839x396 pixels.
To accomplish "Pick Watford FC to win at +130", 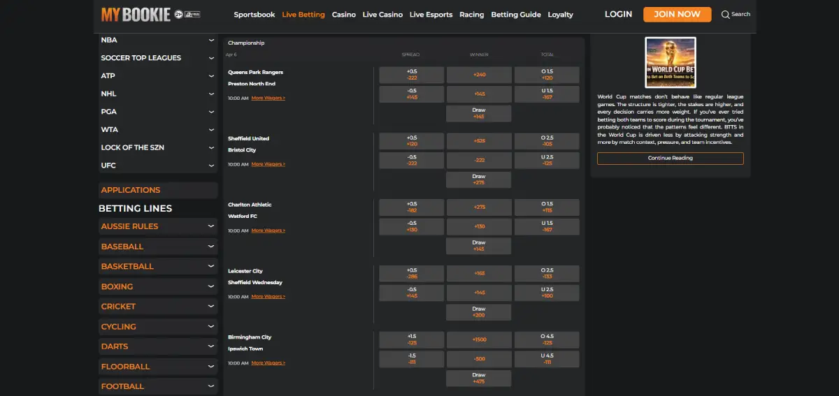I will [479, 227].
